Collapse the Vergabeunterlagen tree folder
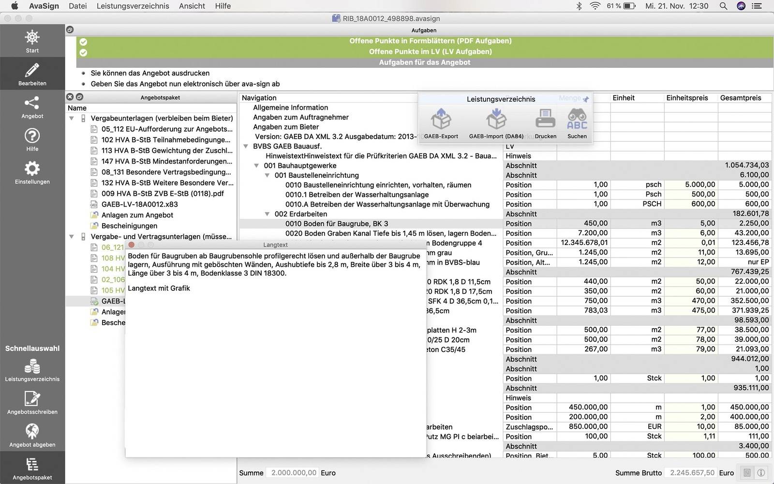This screenshot has height=484, width=774. click(72, 118)
